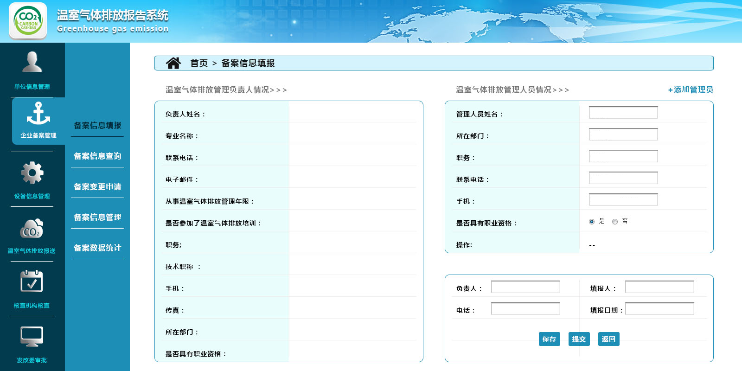
Task: Click 温室气体排放报送 sidebar label
Action: (x=32, y=251)
